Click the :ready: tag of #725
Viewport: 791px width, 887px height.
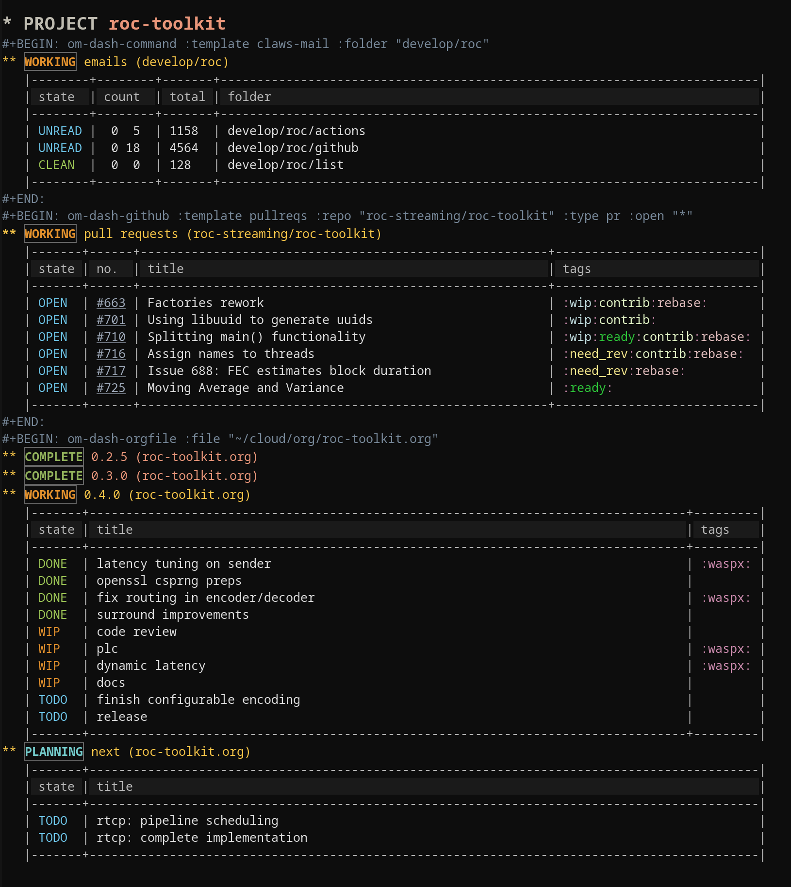coord(588,388)
